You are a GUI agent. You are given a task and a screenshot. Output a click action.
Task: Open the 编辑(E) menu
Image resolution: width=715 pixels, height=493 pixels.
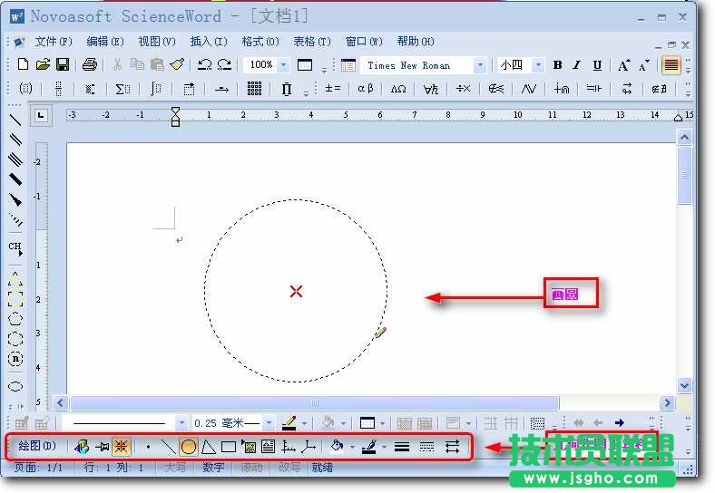pos(105,42)
